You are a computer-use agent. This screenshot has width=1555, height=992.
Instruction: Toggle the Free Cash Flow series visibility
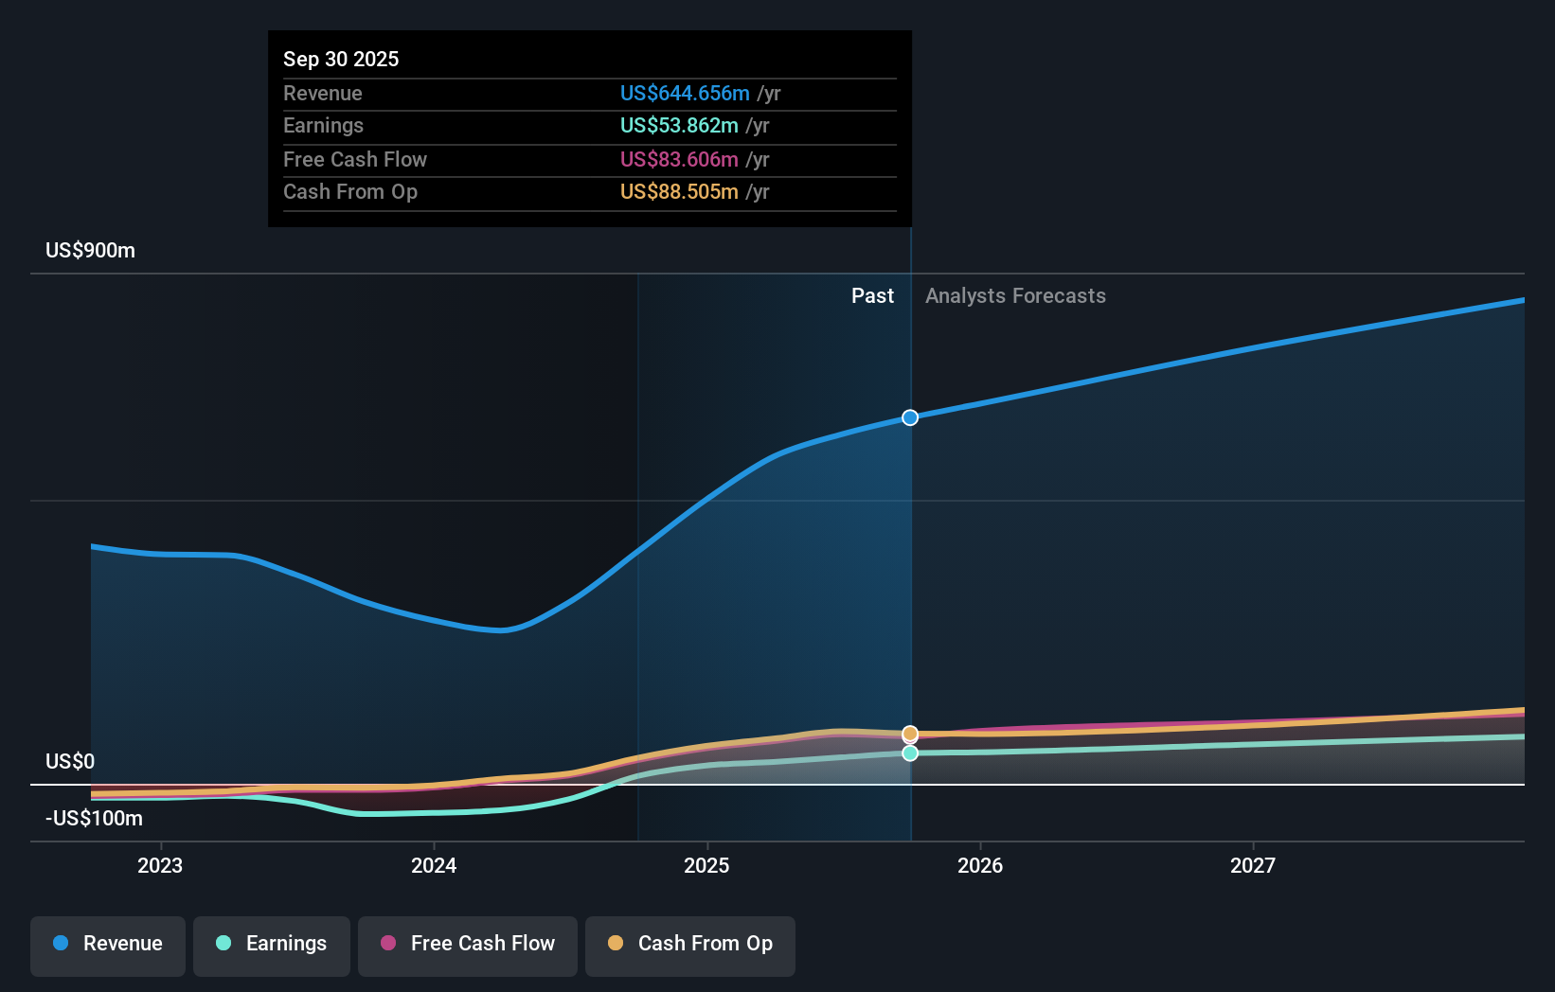467,944
